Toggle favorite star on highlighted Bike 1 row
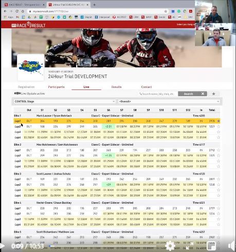The image size is (236, 252). [x=219, y=121]
